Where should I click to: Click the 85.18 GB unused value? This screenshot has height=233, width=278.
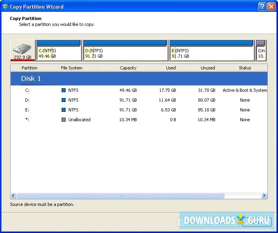(207, 110)
